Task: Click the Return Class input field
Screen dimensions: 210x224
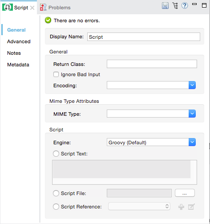Action: (x=152, y=64)
